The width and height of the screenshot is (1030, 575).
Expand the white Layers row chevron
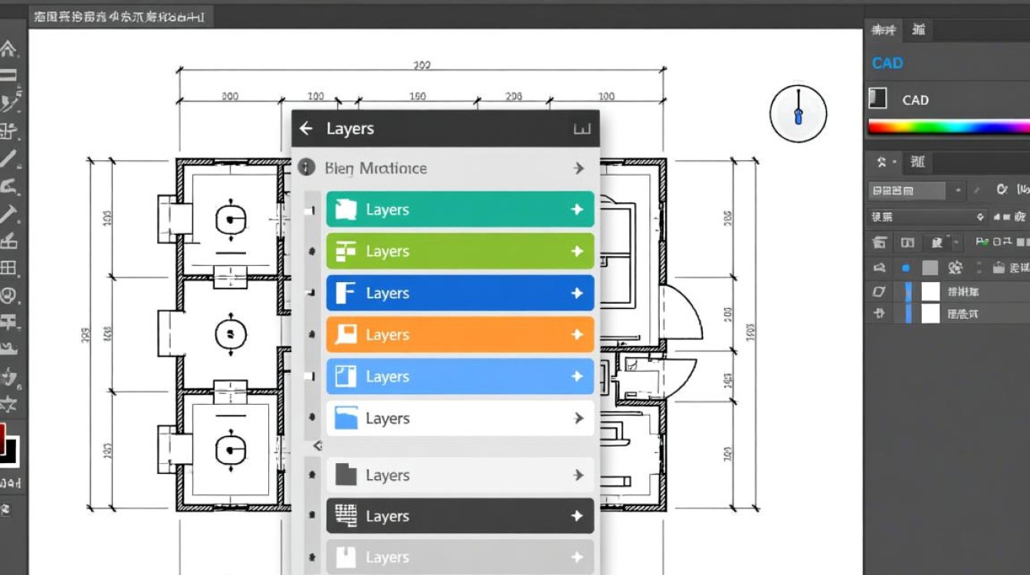point(579,419)
